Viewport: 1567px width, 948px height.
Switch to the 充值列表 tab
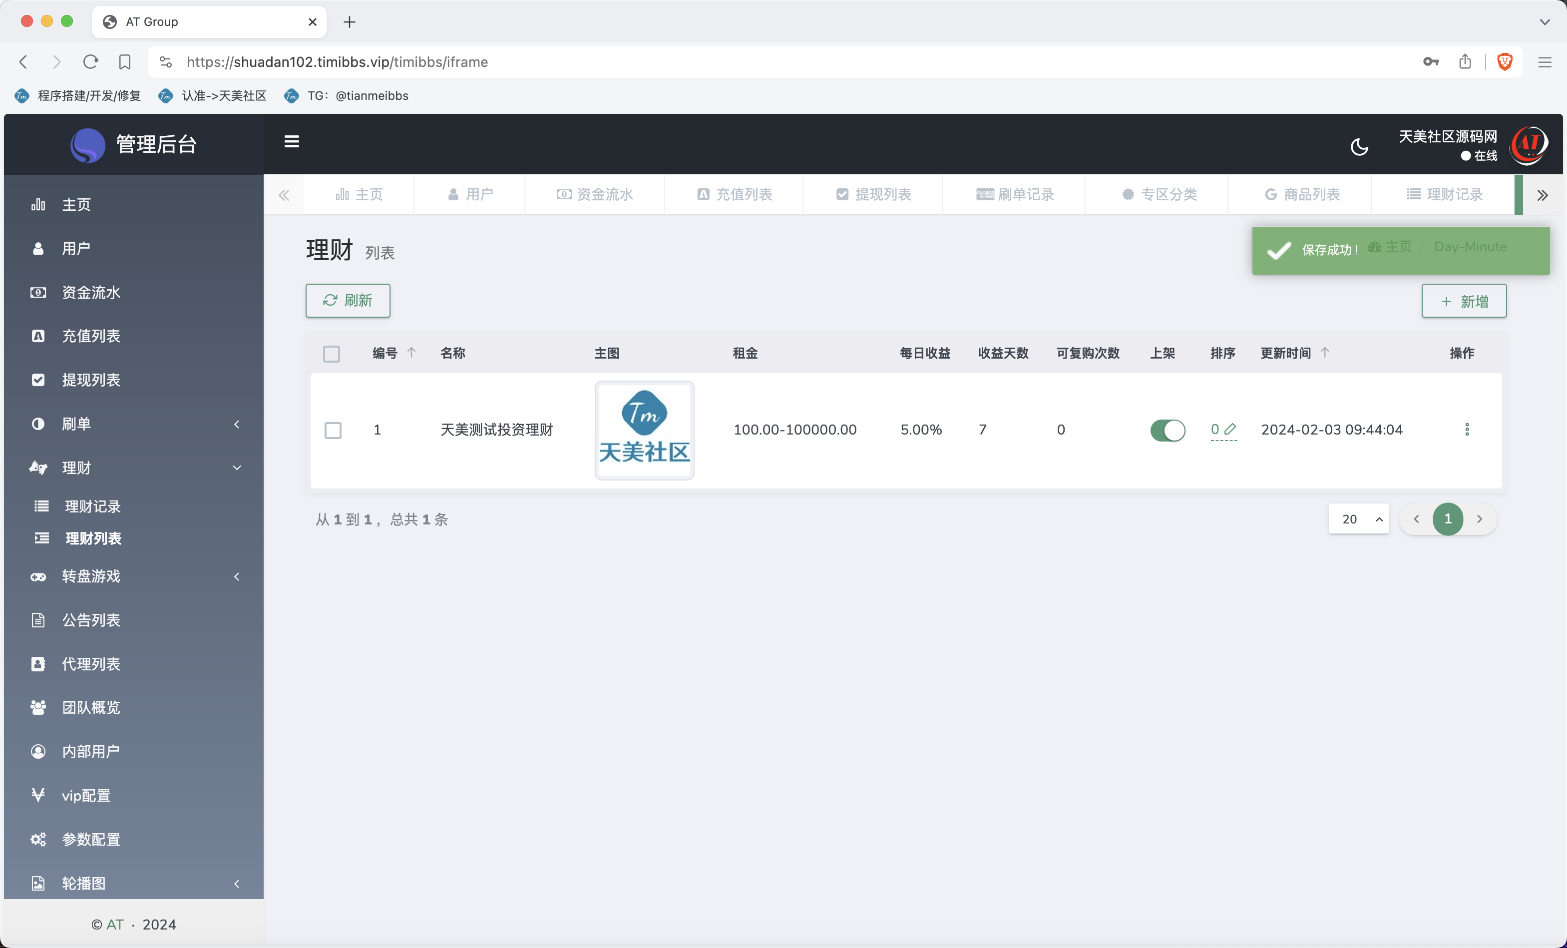[x=734, y=194]
